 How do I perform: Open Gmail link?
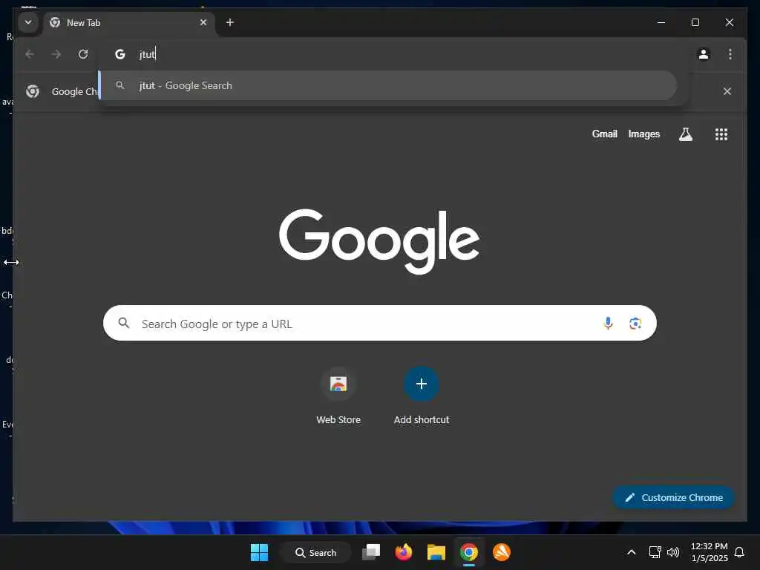pos(604,134)
